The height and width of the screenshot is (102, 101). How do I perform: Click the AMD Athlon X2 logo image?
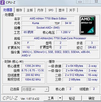click(88, 25)
